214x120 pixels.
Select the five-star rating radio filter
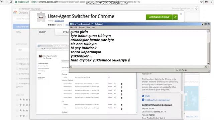(17, 100)
